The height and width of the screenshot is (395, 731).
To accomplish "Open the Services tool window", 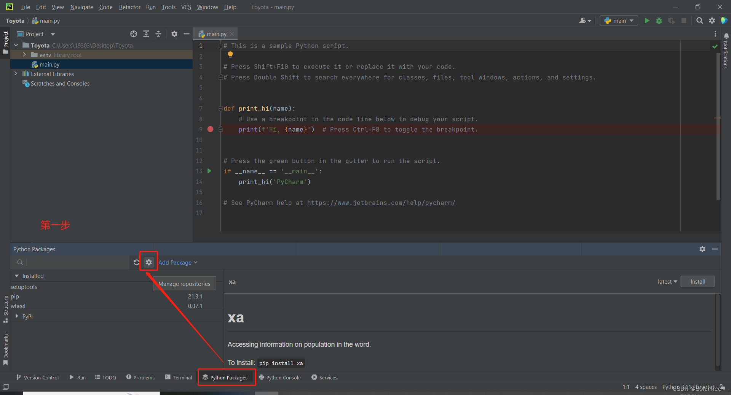I will pos(324,377).
